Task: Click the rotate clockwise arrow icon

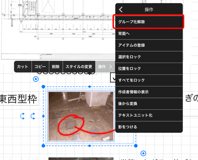Action: click(x=33, y=116)
